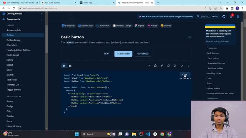The height and width of the screenshot is (138, 246).
Task: Open the WAI-ARIA chip
Action: (103, 26)
